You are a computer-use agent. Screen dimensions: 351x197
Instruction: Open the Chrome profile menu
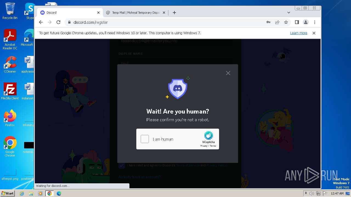click(x=305, y=22)
